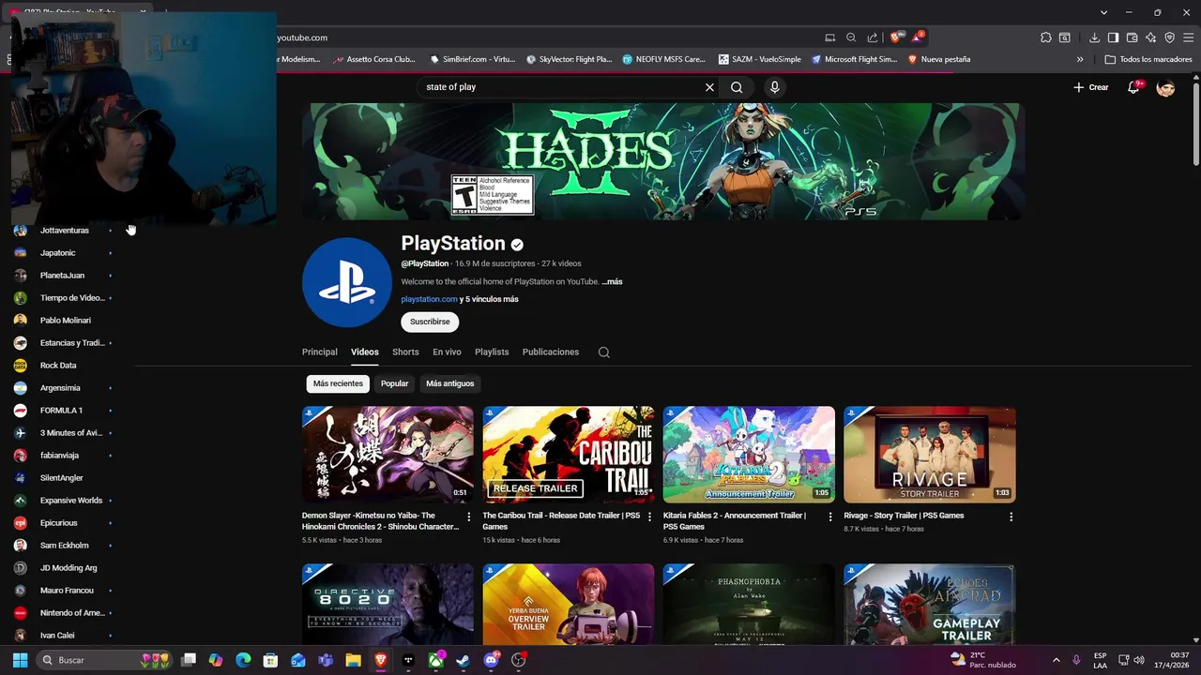Open Brave Shields lion icon
Viewport: 1201px width, 675px height.
coord(897,37)
